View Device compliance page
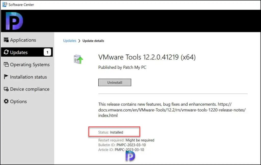Image resolution: width=261 pixels, height=165 pixels. tap(27, 89)
